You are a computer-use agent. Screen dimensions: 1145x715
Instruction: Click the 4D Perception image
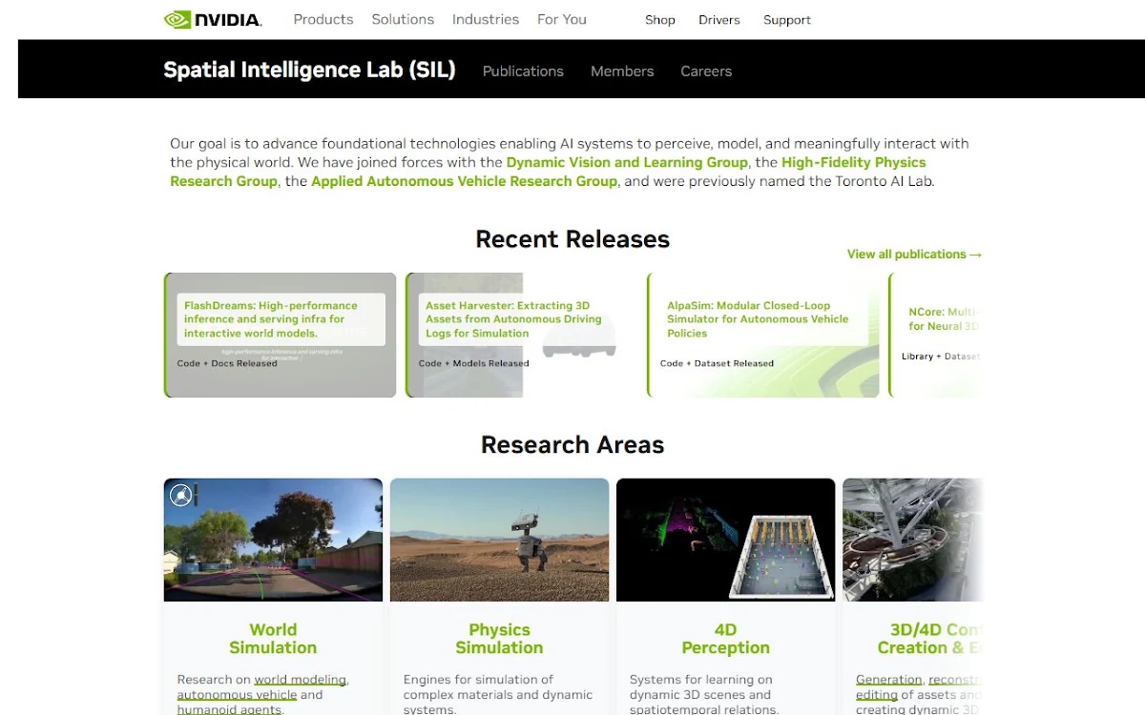pos(725,540)
